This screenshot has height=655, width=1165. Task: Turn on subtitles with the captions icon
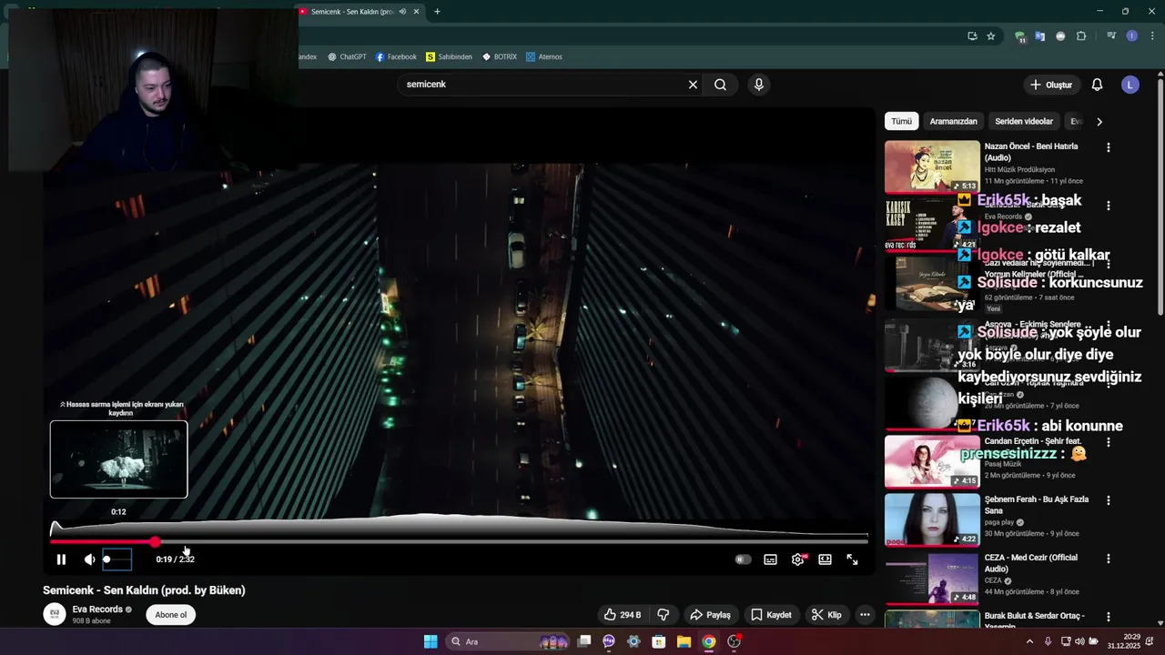point(770,559)
